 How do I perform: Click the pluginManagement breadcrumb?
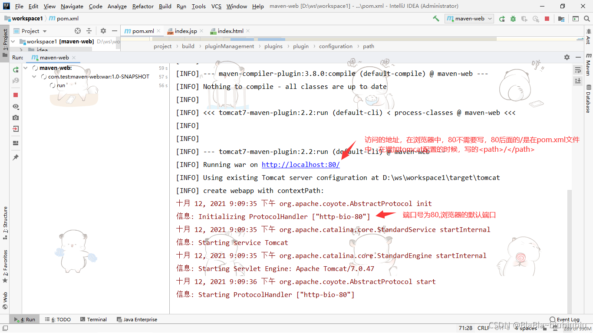pos(230,46)
